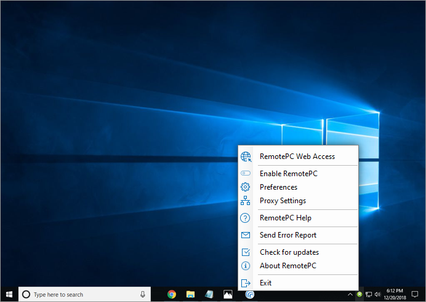Click the checkmark icon beside Check for updates
This screenshot has width=426, height=302.
click(x=246, y=252)
